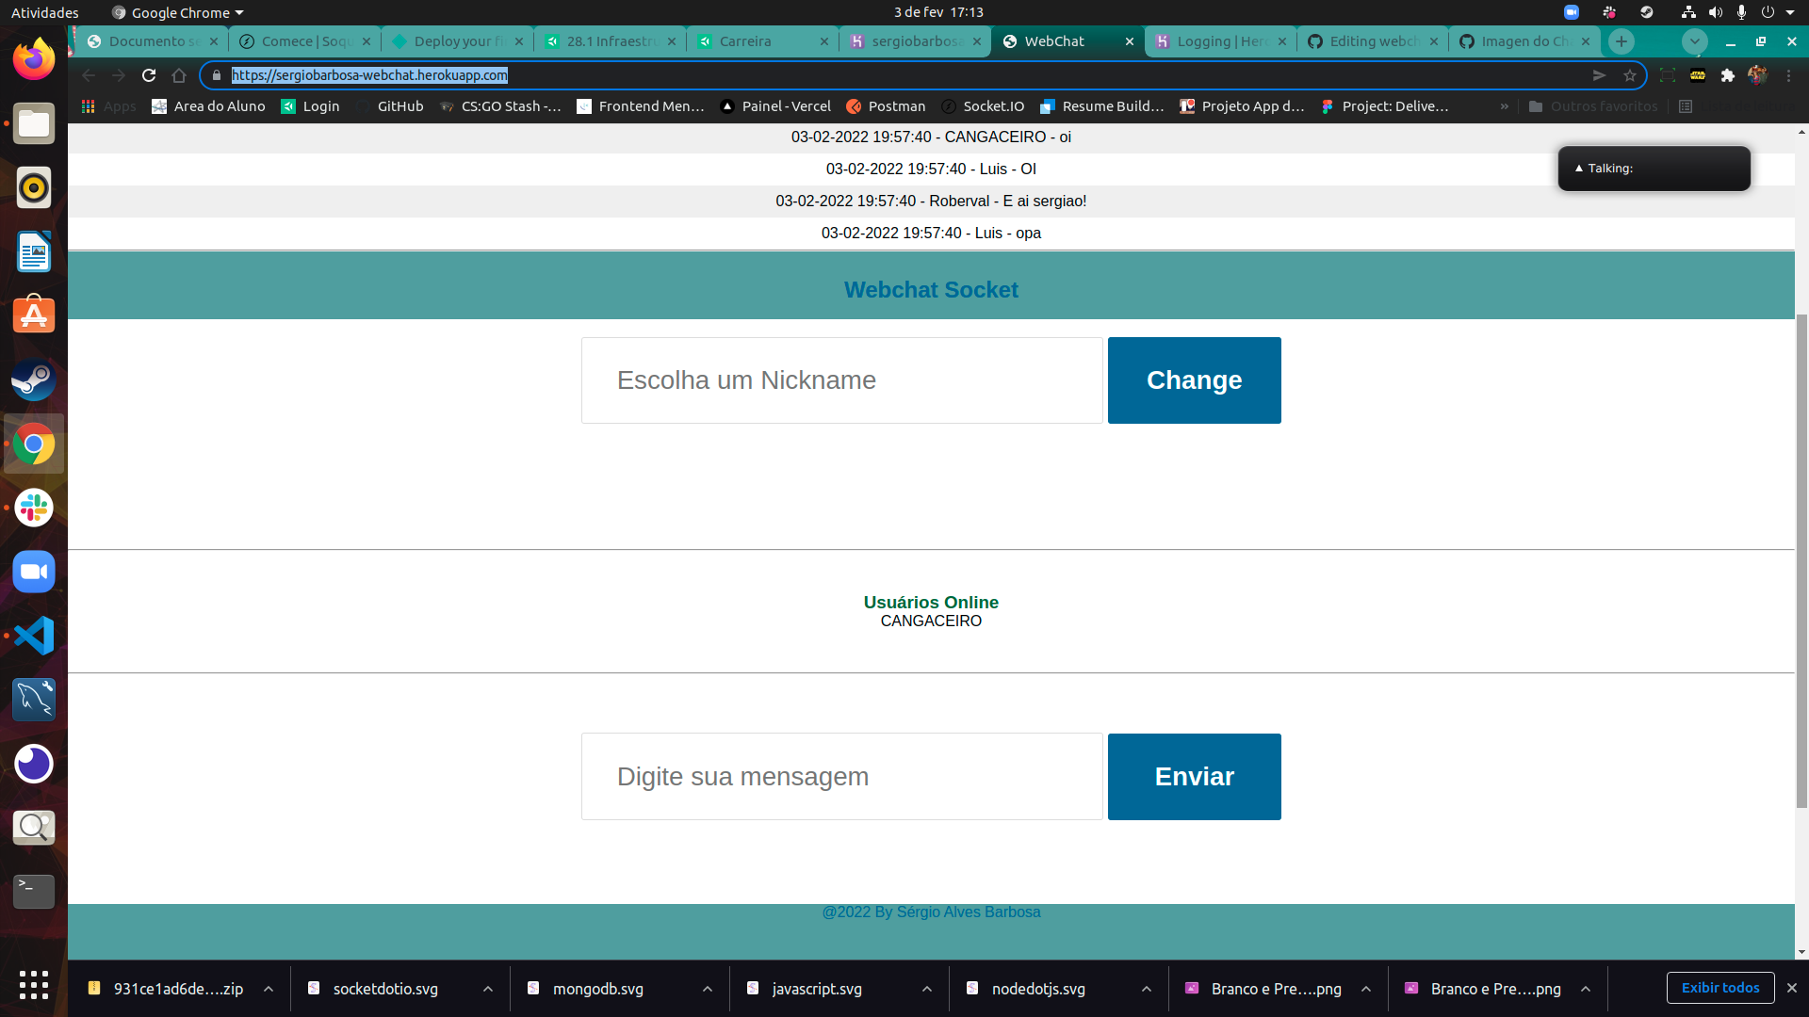The image size is (1809, 1017).
Task: Open the Files app in the dock
Action: (x=34, y=123)
